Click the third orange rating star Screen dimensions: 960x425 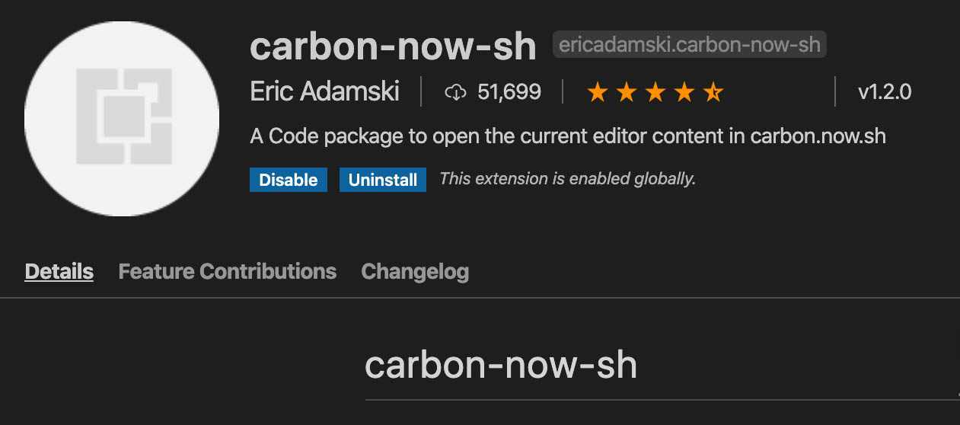click(655, 93)
